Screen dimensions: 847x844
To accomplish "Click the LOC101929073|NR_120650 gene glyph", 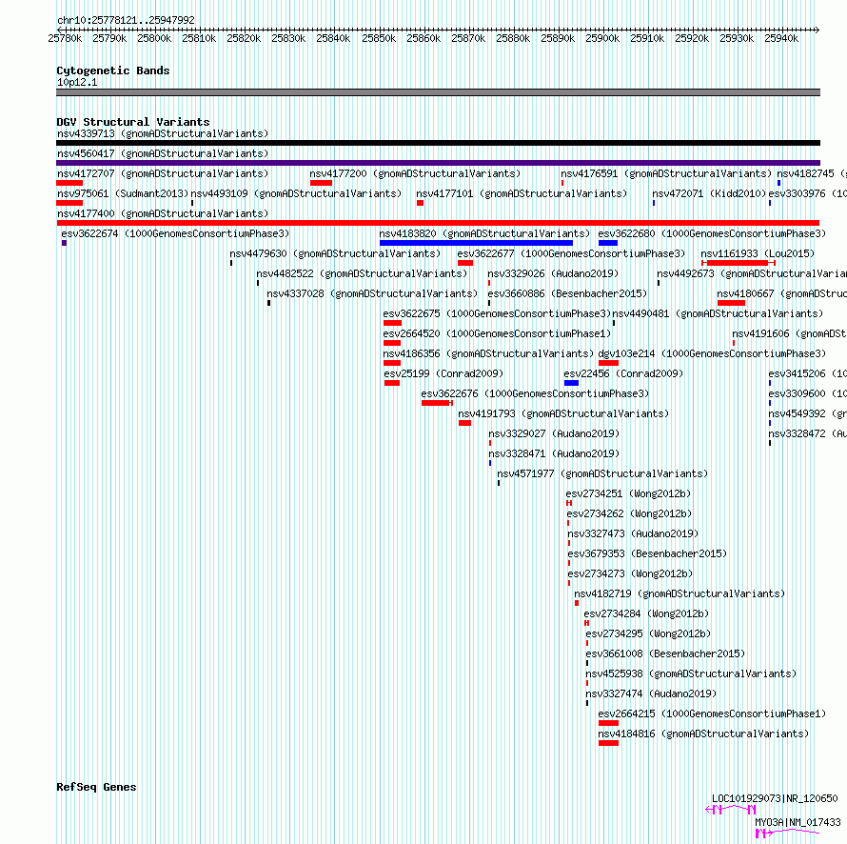I will (x=731, y=810).
